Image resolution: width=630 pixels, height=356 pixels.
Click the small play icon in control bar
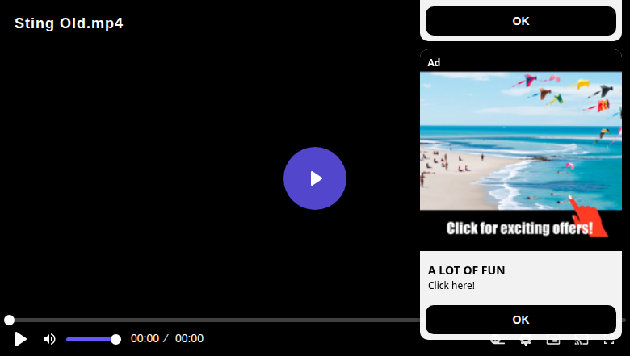(x=20, y=339)
